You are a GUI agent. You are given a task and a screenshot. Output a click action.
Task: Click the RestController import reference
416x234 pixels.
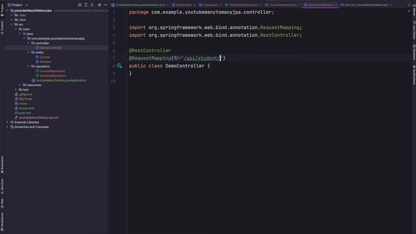point(279,35)
